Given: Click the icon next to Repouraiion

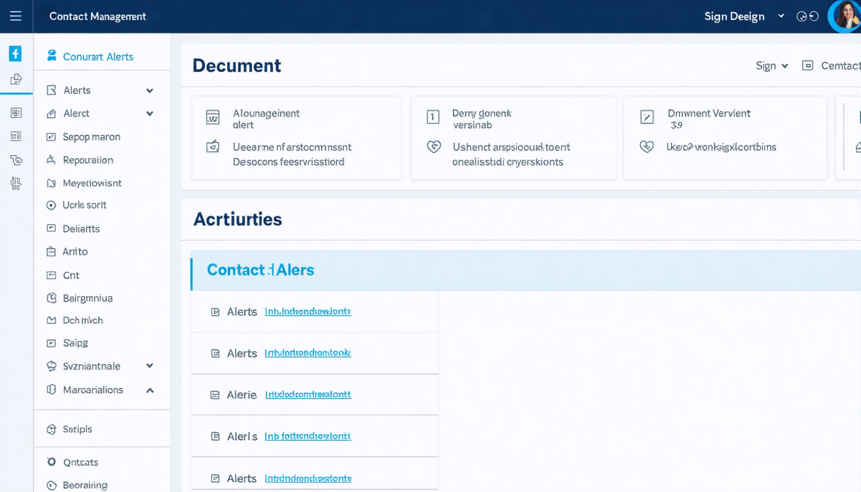Looking at the screenshot, I should pyautogui.click(x=51, y=160).
